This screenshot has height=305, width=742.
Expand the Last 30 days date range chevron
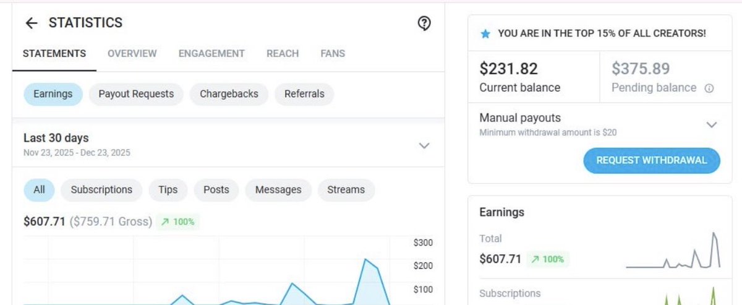pyautogui.click(x=424, y=145)
